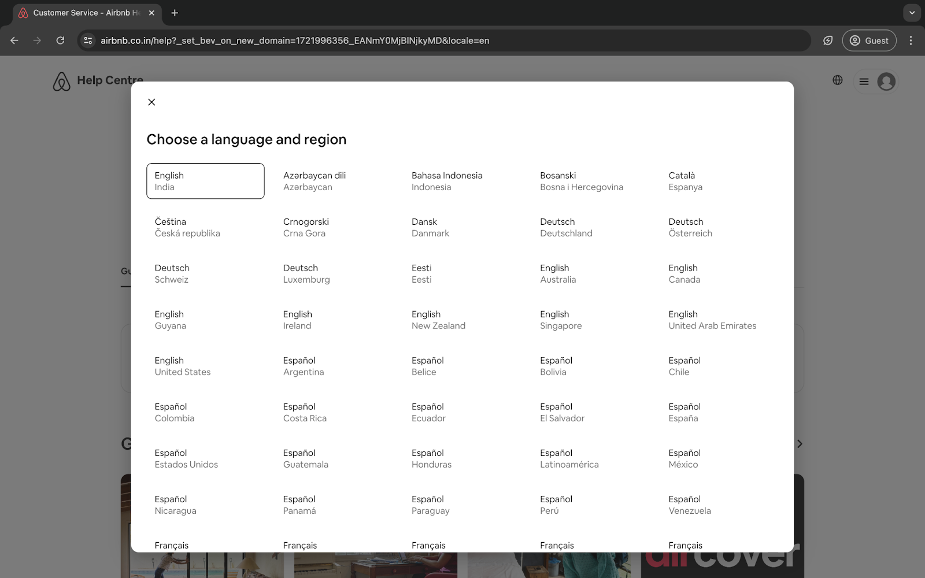925x578 pixels.
Task: Navigate back using the browser arrow
Action: [14, 40]
